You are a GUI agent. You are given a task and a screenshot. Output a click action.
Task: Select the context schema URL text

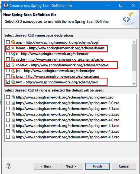(70, 65)
